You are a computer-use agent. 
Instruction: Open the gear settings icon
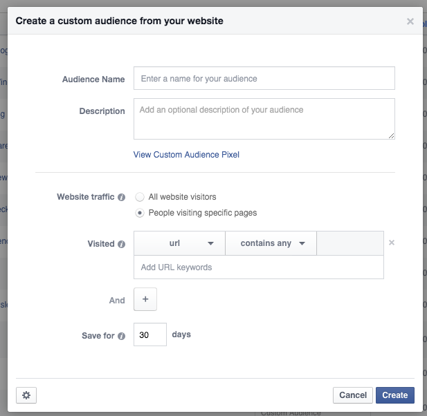pyautogui.click(x=26, y=395)
